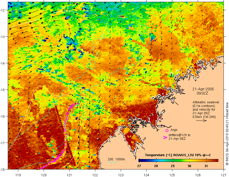Image resolution: width=229 pixels, height=177 pixels.
Task: Click the latitude axis label -13
Action: [x=3, y=37]
